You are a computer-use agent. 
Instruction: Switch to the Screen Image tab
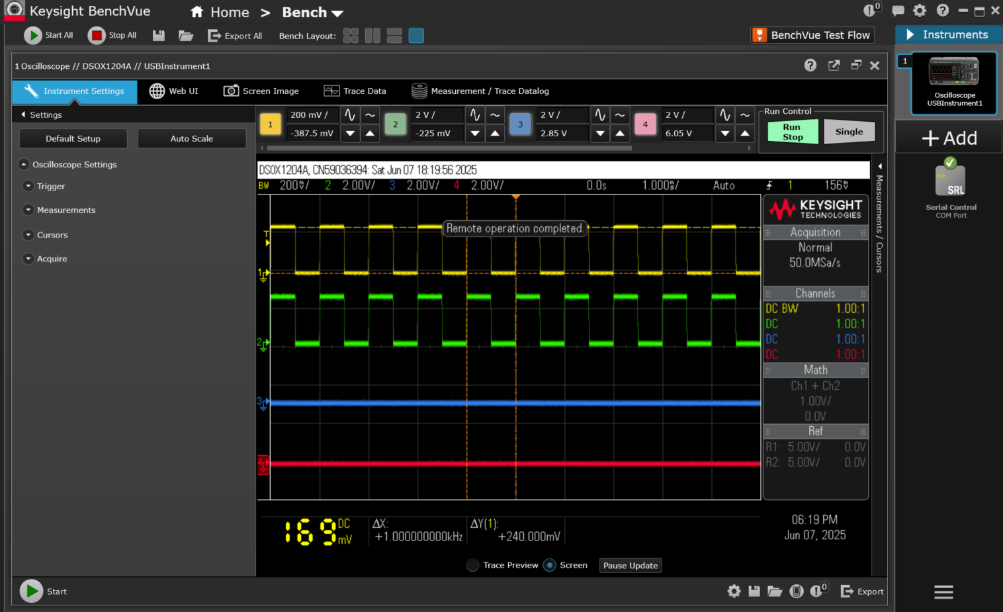(x=261, y=91)
